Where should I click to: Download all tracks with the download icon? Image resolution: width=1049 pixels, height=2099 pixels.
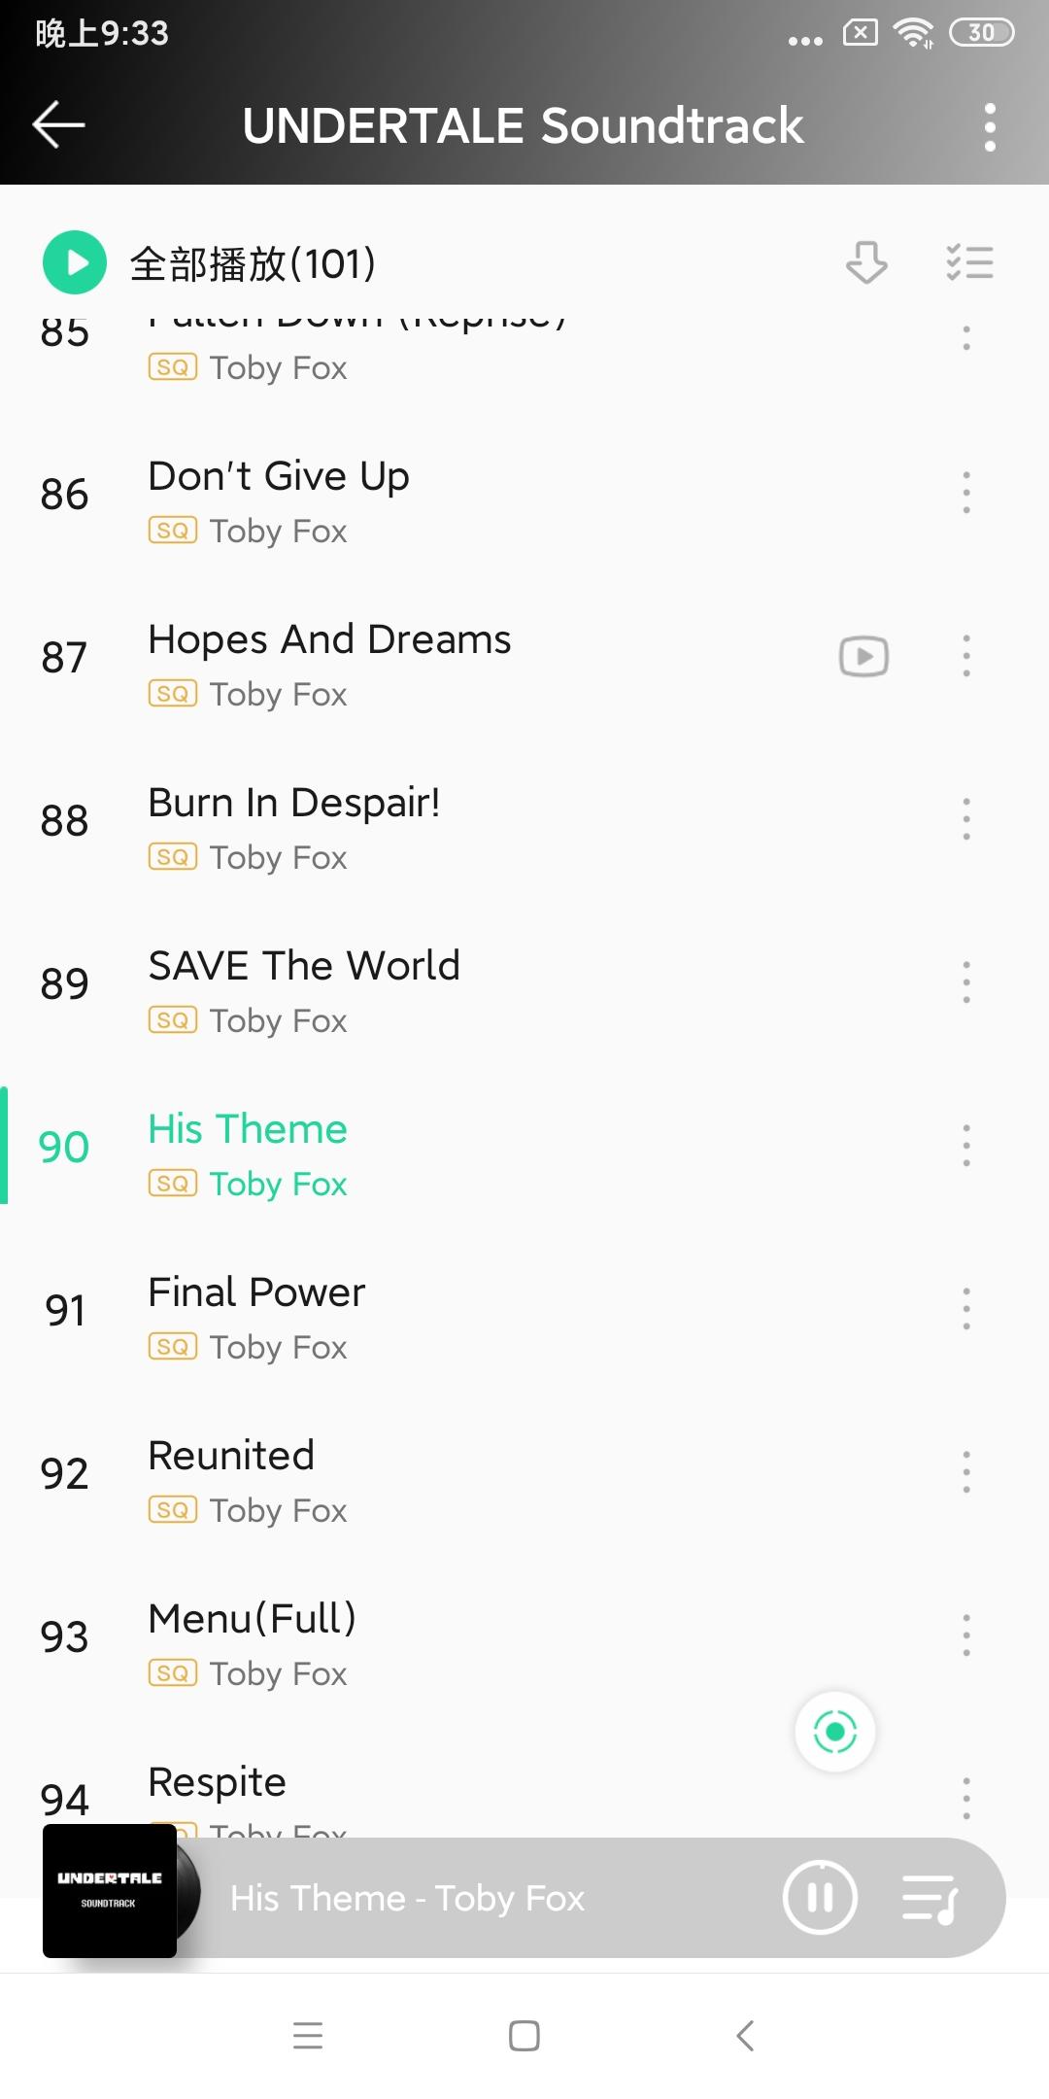coord(866,262)
